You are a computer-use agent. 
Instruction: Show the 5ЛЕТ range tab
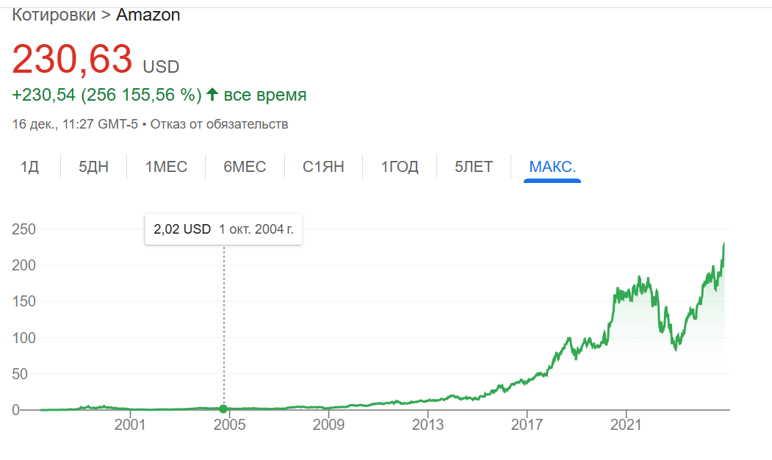[474, 167]
